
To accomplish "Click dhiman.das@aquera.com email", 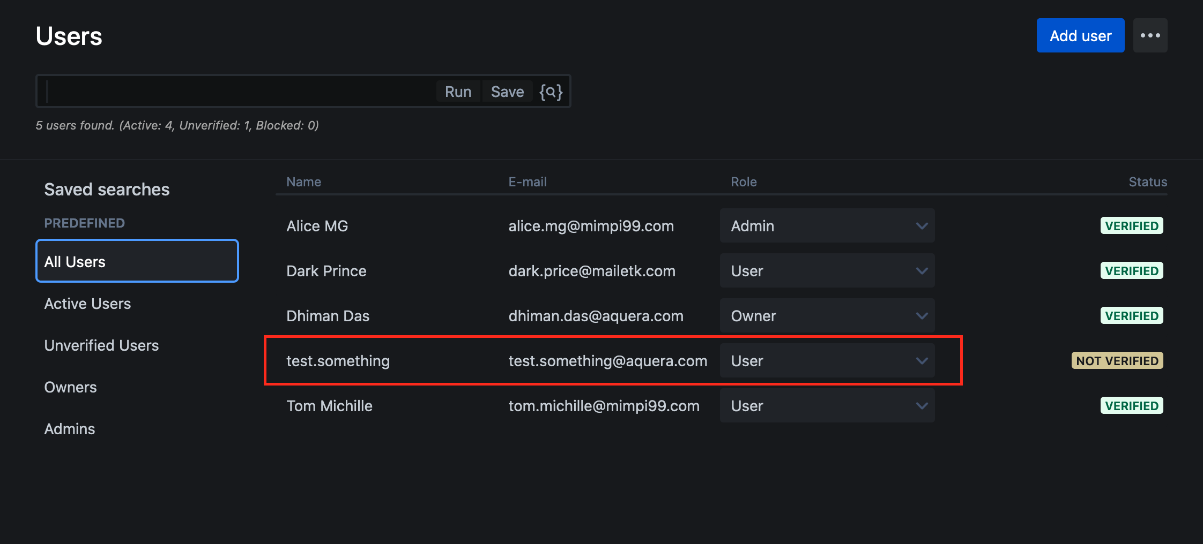I will (x=596, y=316).
